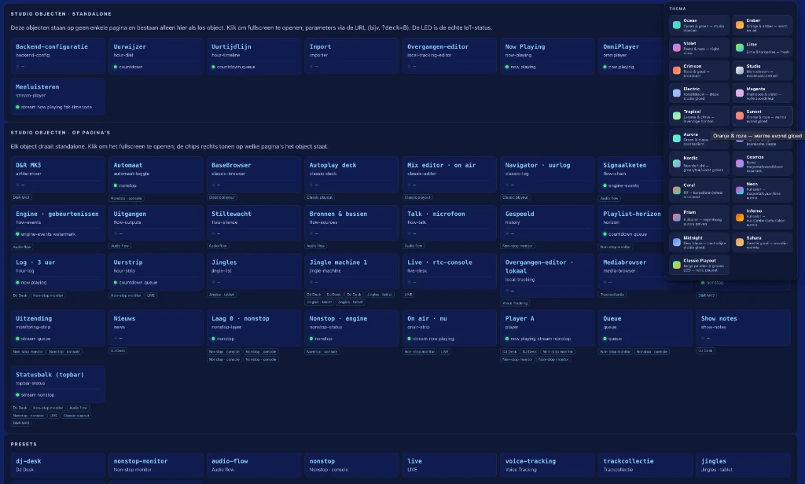805x484 pixels.
Task: Open the Uitzending monitoring-strip card
Action: [x=58, y=328]
